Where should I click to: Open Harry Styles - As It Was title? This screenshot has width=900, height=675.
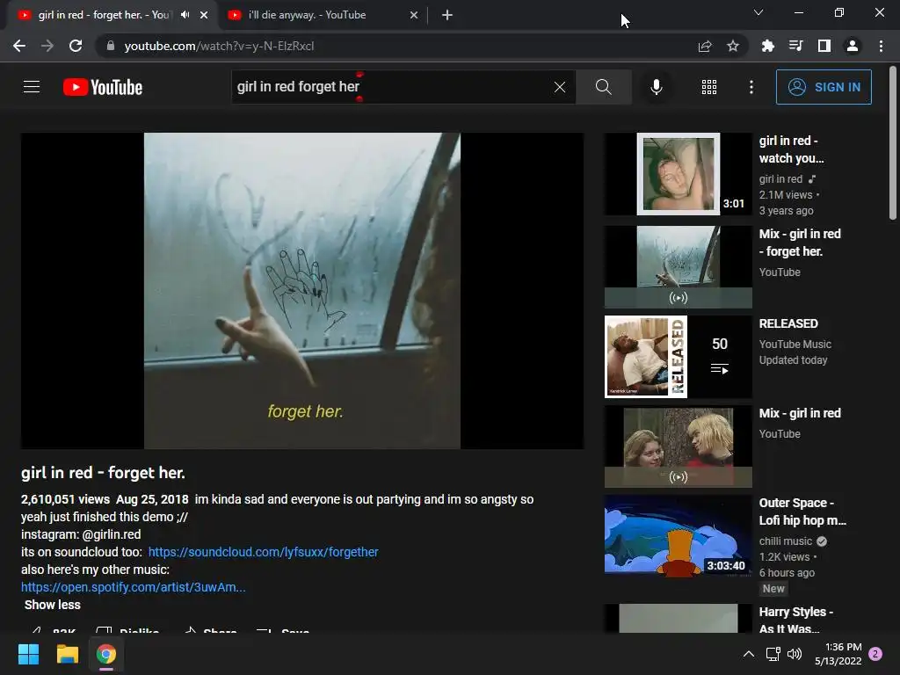[x=796, y=620]
